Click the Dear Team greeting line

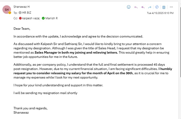pyautogui.click(x=22, y=28)
